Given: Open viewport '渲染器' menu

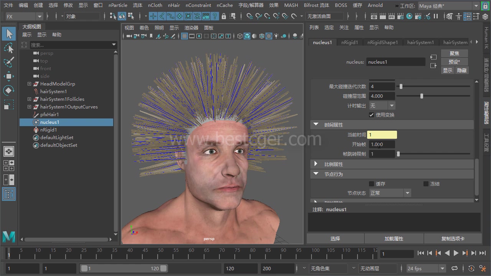Looking at the screenshot, I should [x=191, y=28].
